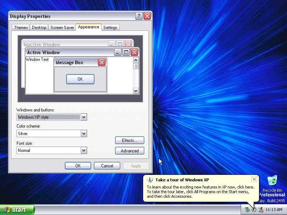Screen dimensions: 287x215
Task: Cancel the Display Properties changes
Action: click(107, 166)
